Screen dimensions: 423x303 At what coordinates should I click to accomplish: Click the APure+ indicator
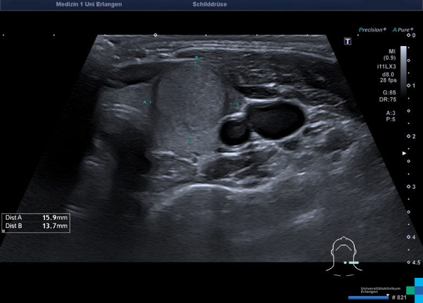click(403, 30)
